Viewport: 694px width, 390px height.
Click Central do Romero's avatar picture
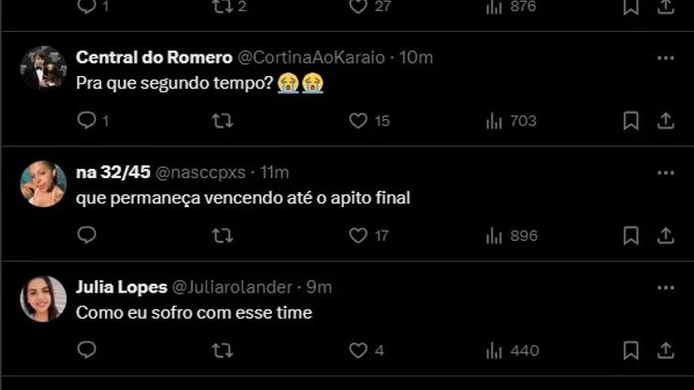[43, 68]
